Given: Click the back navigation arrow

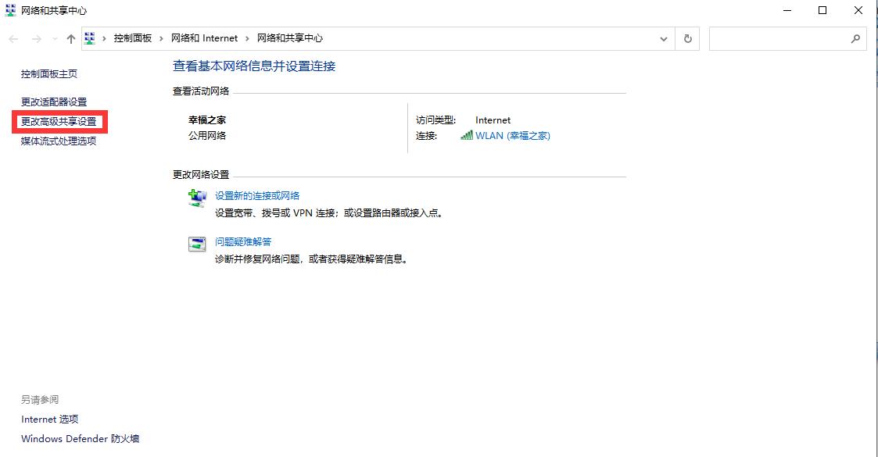Looking at the screenshot, I should click(13, 38).
